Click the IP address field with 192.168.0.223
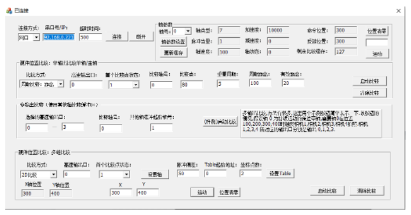 click(59, 37)
